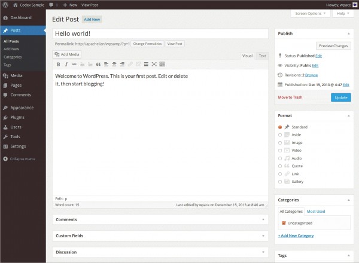Screen dimensions: 359x263
Task: Click the Insert link icon
Action: 130,65
